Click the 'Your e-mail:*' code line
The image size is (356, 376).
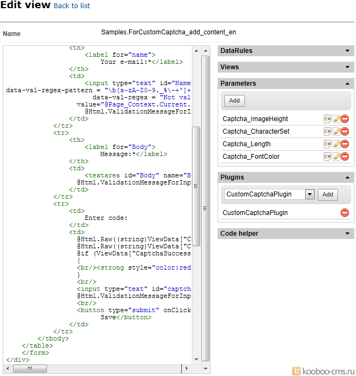point(142,62)
